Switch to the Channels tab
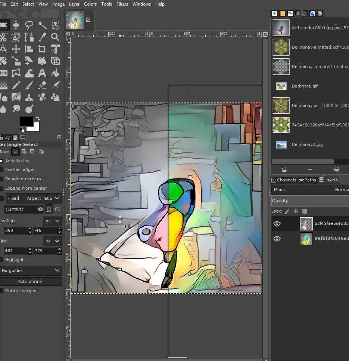 pos(284,180)
